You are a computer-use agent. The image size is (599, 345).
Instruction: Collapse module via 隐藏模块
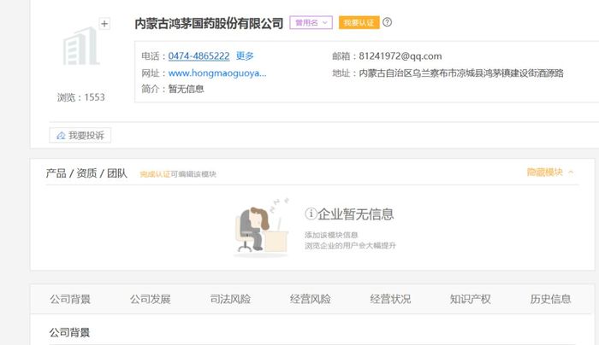point(550,172)
